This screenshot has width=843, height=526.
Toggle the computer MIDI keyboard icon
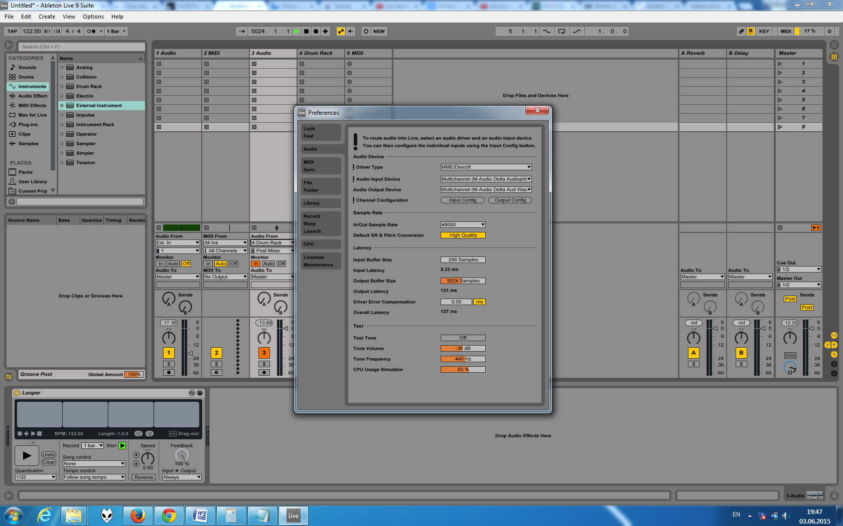click(x=751, y=31)
